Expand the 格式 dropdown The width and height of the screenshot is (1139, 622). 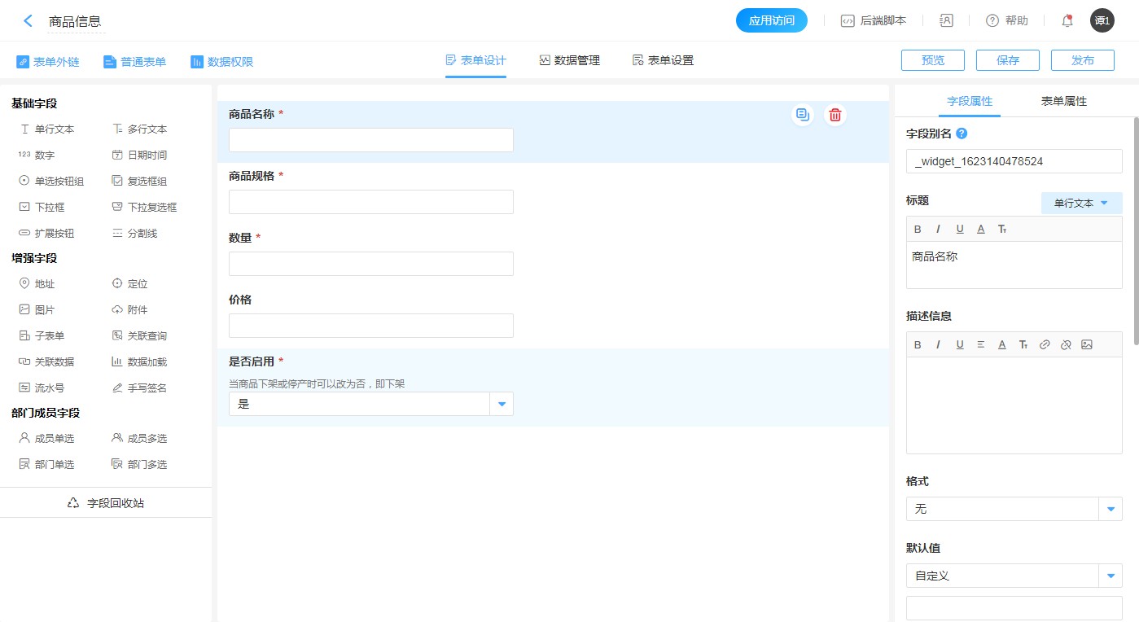click(x=1110, y=509)
